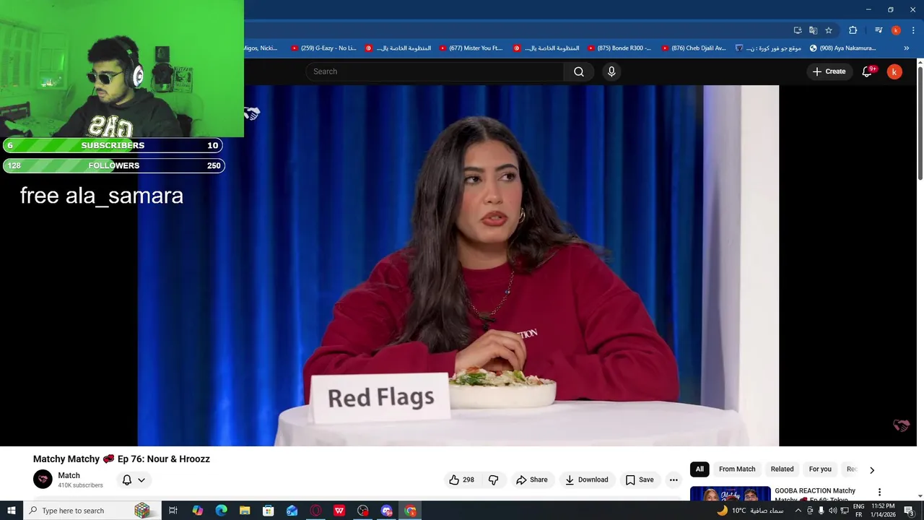Expand the subscription notification dropdown chevron

point(141,480)
